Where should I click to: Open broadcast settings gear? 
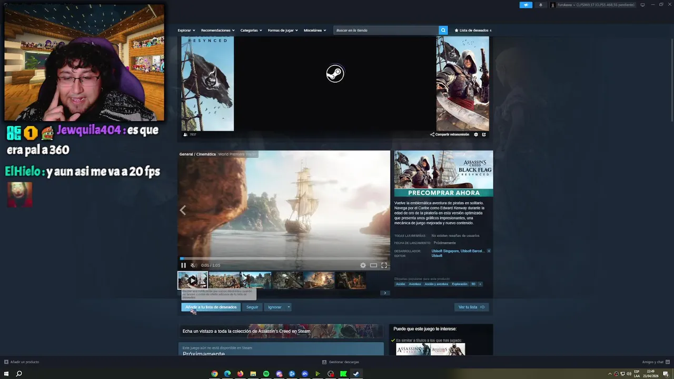pos(476,134)
